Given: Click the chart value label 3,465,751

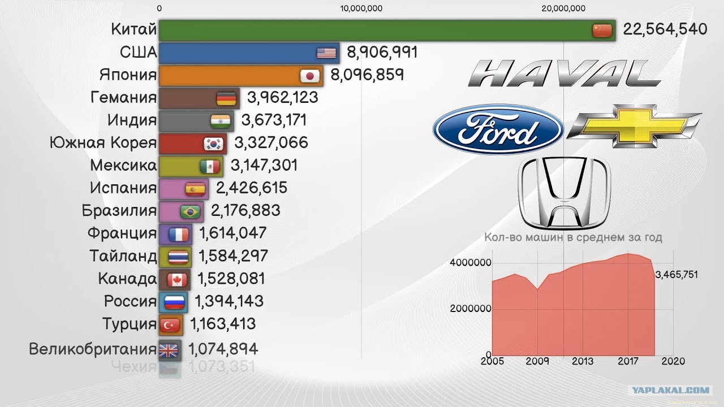Looking at the screenshot, I should (676, 275).
